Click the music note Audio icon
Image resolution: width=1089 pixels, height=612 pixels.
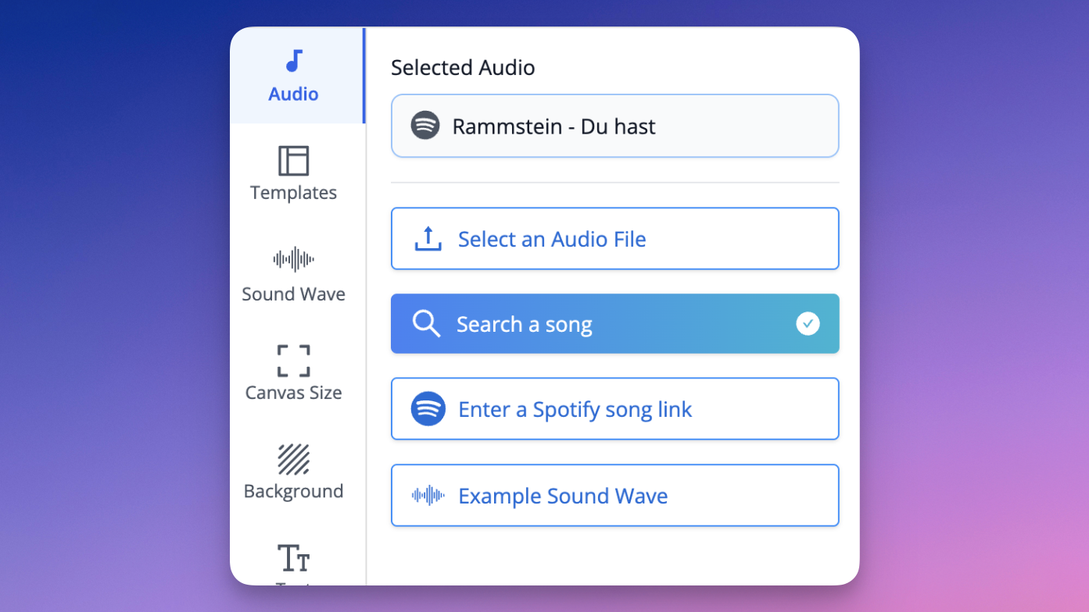(x=294, y=61)
